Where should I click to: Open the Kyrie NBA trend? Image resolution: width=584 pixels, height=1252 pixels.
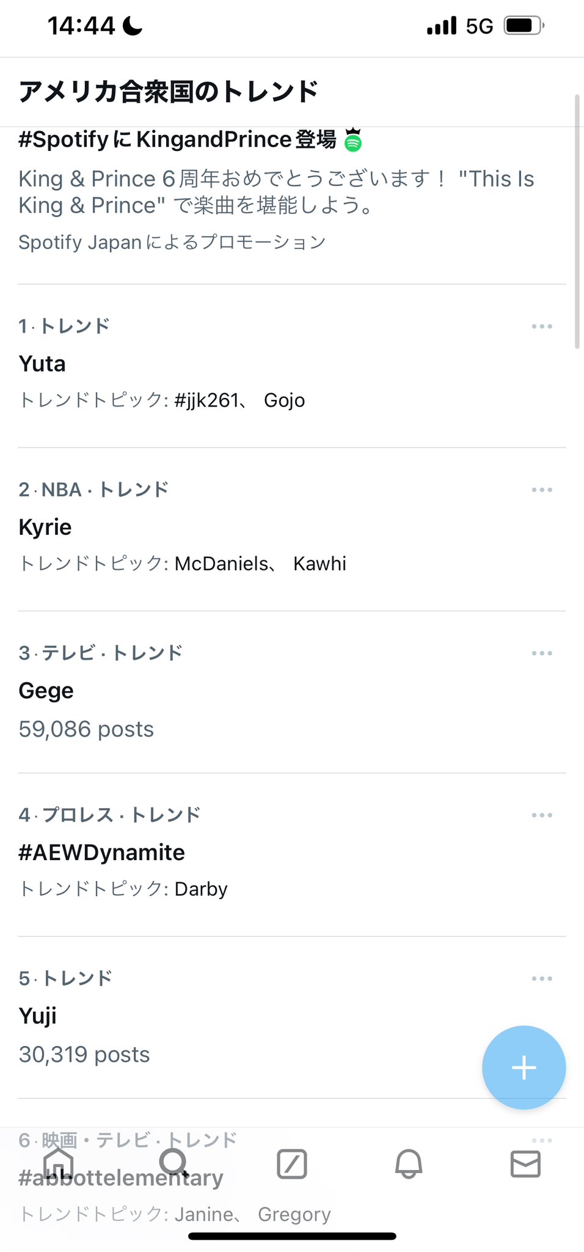[46, 527]
